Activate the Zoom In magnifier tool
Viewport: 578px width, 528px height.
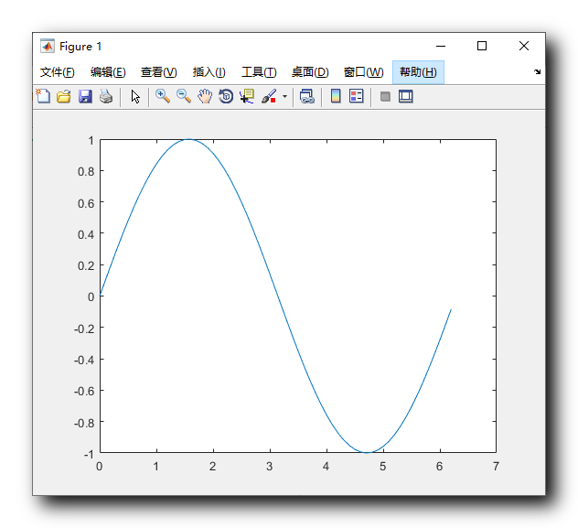163,96
